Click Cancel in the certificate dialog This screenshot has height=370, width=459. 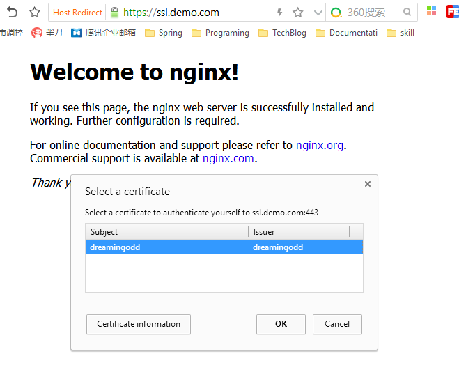click(337, 324)
